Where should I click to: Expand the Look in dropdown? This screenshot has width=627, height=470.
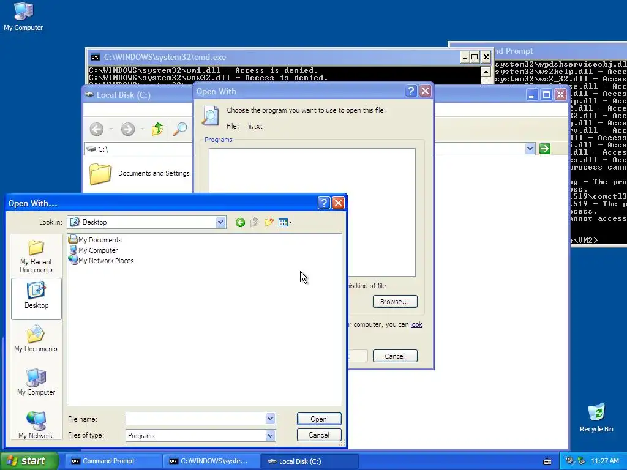pos(220,222)
